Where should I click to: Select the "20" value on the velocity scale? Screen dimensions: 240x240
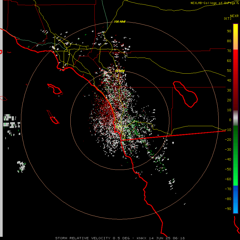229,100
